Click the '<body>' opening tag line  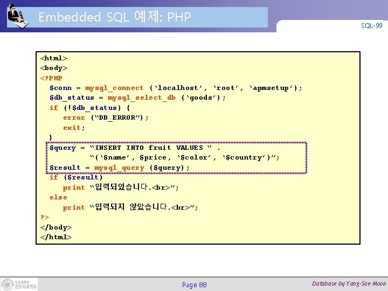[54, 68]
